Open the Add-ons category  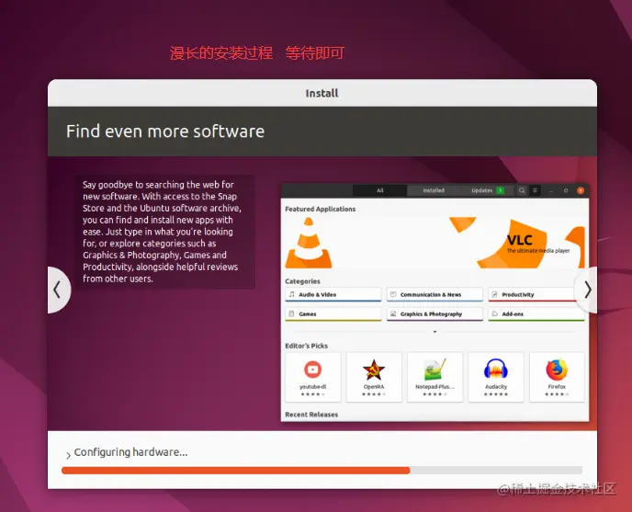click(x=536, y=313)
